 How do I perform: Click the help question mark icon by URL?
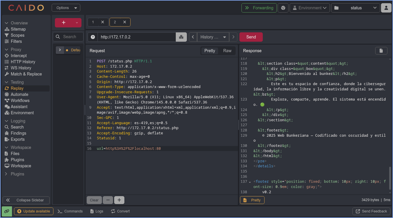[93, 37]
